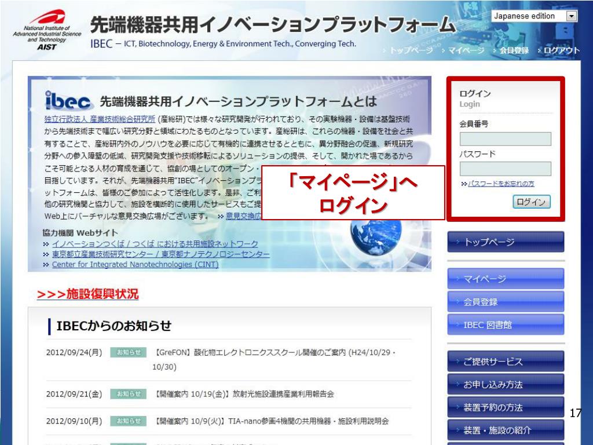593x445 pixels.
Task: Open the イノベーションつくば network link
Action: click(x=155, y=244)
